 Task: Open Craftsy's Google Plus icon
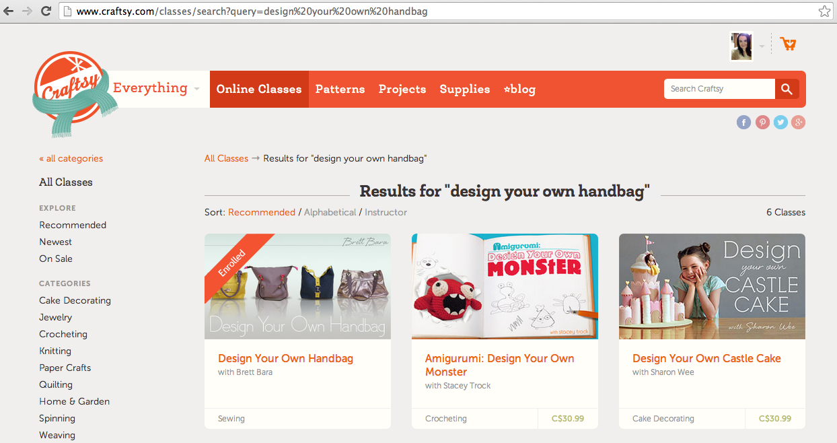(799, 122)
